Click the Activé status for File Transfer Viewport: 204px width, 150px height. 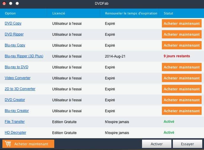(x=169, y=121)
